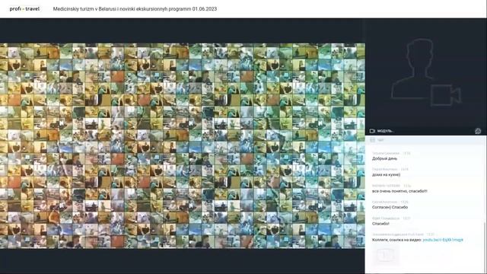Click the chat bubble icon in the video panel bar
This screenshot has height=274, width=487.
(478, 131)
